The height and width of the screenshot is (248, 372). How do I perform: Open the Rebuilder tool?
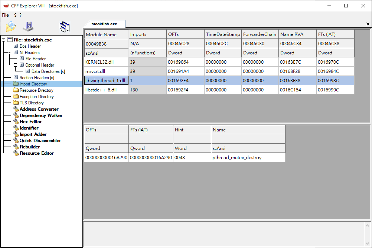point(30,147)
